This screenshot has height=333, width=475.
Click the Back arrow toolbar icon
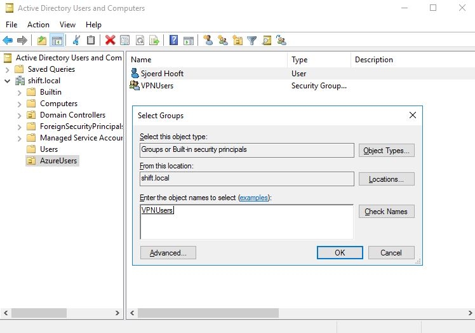click(x=8, y=40)
